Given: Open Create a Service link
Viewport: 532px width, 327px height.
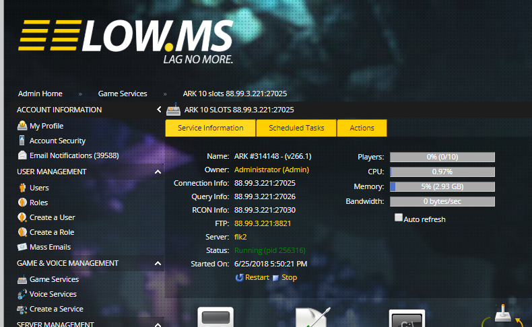Looking at the screenshot, I should (x=57, y=309).
